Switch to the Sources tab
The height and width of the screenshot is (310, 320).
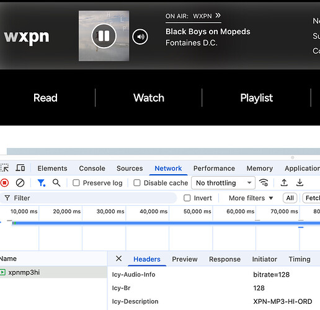[130, 169]
